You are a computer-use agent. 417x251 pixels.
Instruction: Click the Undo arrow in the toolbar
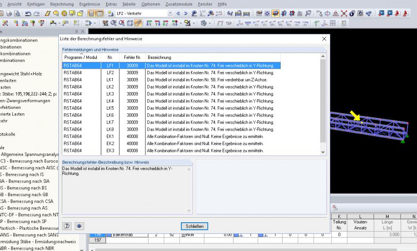click(x=28, y=13)
